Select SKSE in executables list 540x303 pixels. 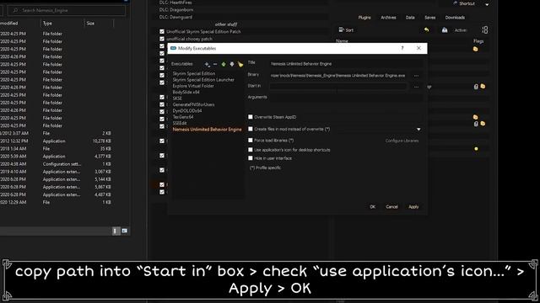(x=177, y=98)
